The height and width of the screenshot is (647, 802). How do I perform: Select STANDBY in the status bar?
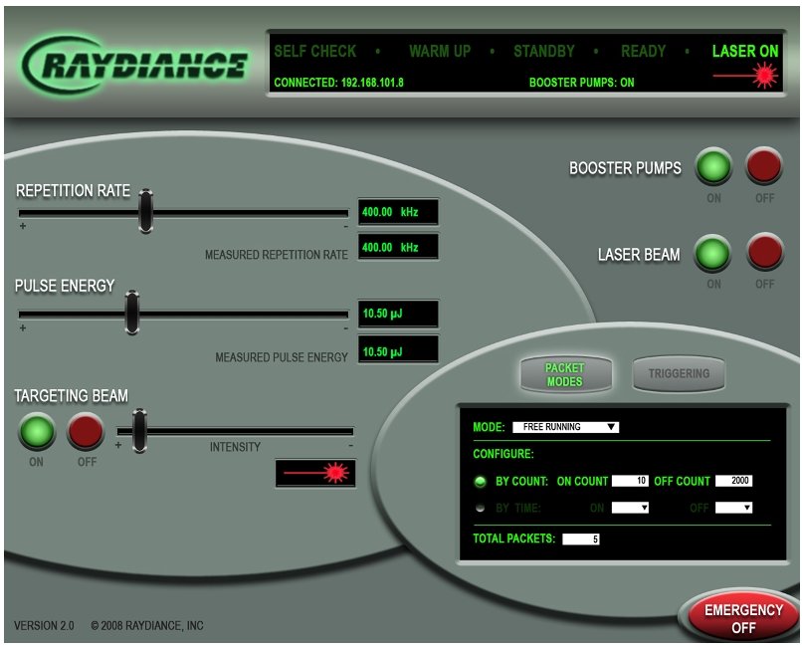pos(544,51)
